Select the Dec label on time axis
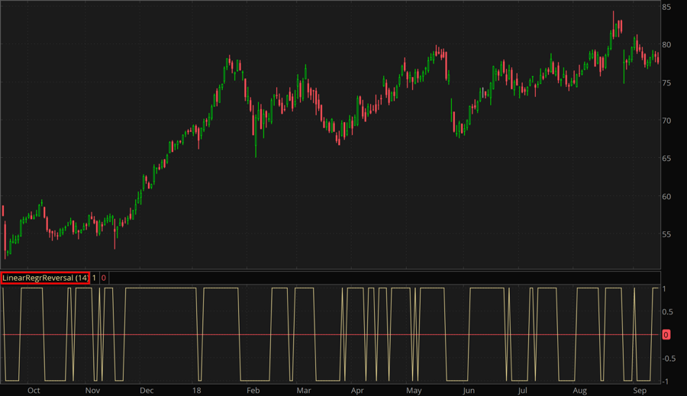This screenshot has height=396, width=687. tap(147, 390)
